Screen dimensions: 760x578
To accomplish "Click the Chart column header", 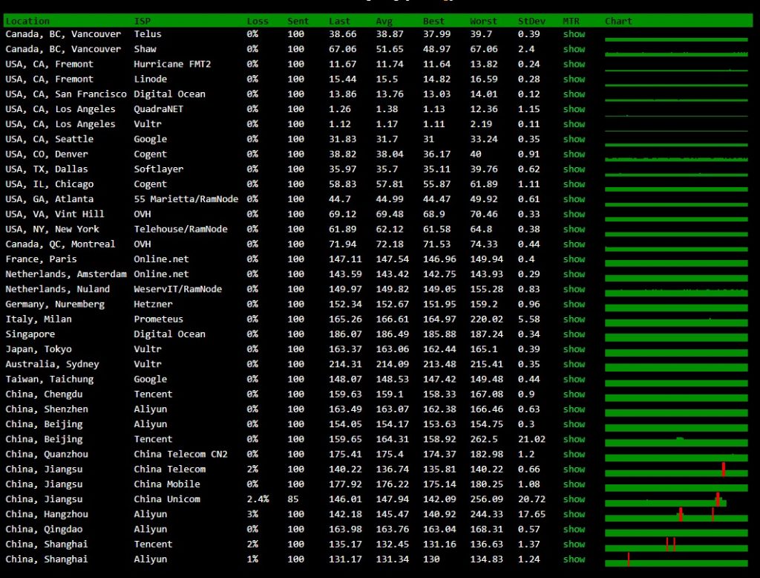I will pos(618,21).
